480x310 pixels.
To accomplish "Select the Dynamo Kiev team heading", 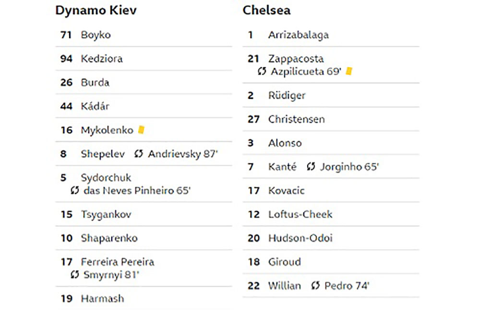I will [x=96, y=10].
